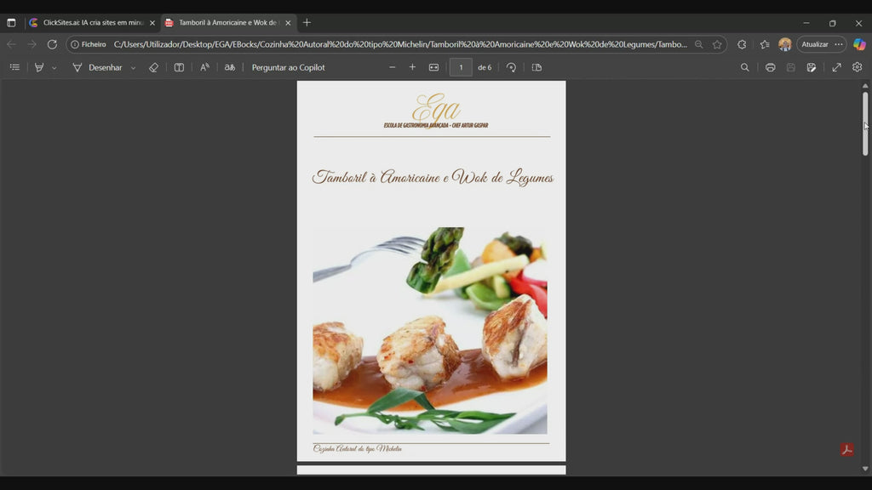
Task: Toggle the page view layout
Action: [536, 67]
